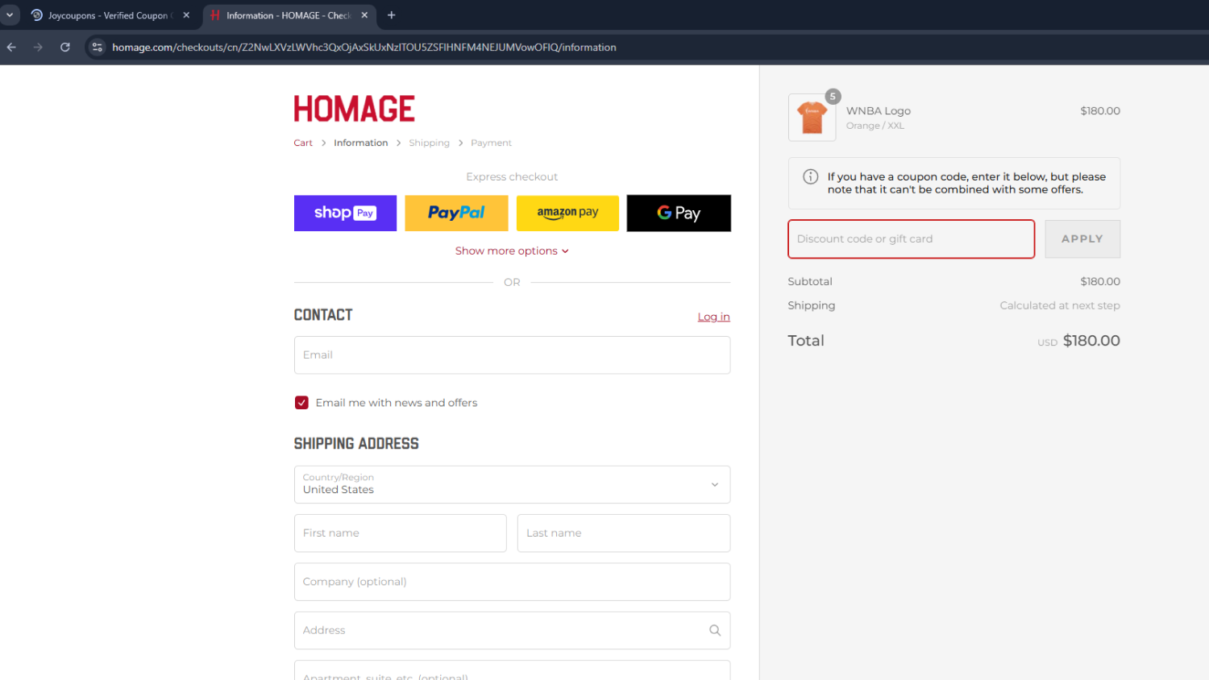Open a new browser tab with the plus icon
Viewport: 1209px width, 680px height.
coord(392,15)
